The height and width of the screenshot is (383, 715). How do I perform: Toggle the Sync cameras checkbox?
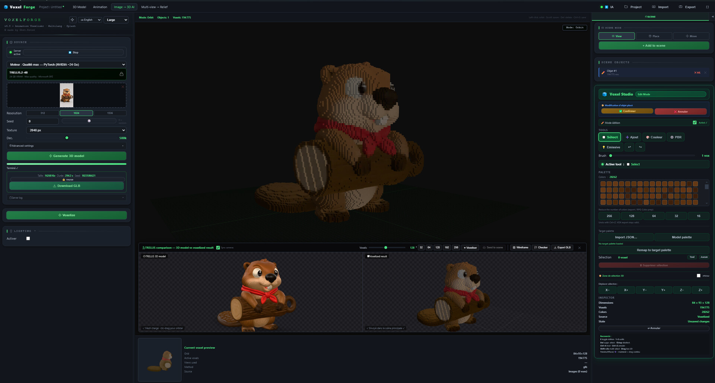[x=218, y=248]
